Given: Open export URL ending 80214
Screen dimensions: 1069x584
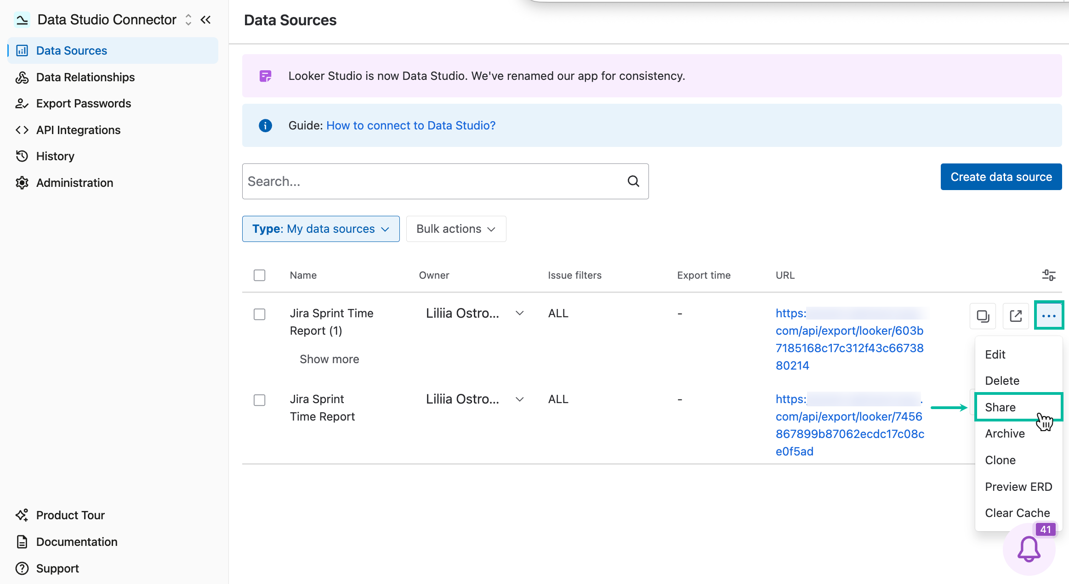Looking at the screenshot, I should [x=850, y=339].
